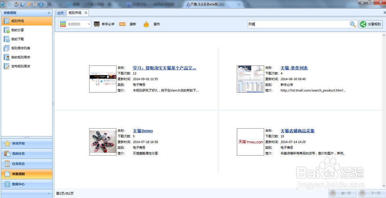The image size is (386, 198).
Task: Click the blue book icon in title bar
Action: (x=22, y=4)
